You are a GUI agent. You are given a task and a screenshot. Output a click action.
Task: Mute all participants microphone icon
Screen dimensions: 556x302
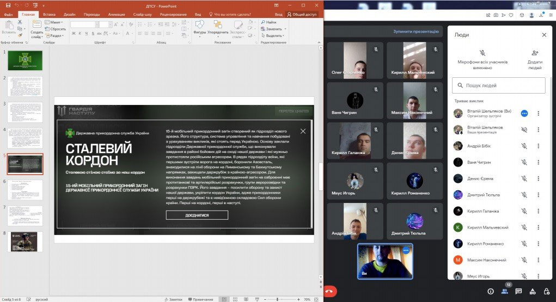(x=482, y=53)
